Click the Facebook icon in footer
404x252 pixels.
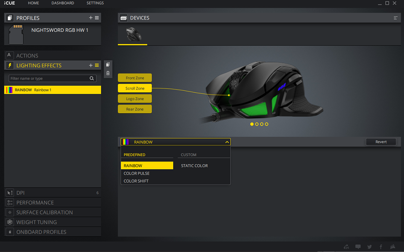381,247
